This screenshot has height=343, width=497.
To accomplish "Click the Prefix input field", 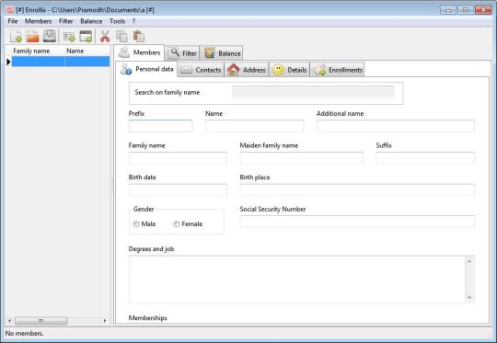I will (x=160, y=126).
